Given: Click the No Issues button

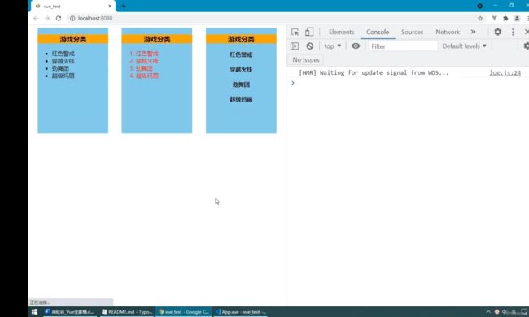Looking at the screenshot, I should [x=306, y=60].
